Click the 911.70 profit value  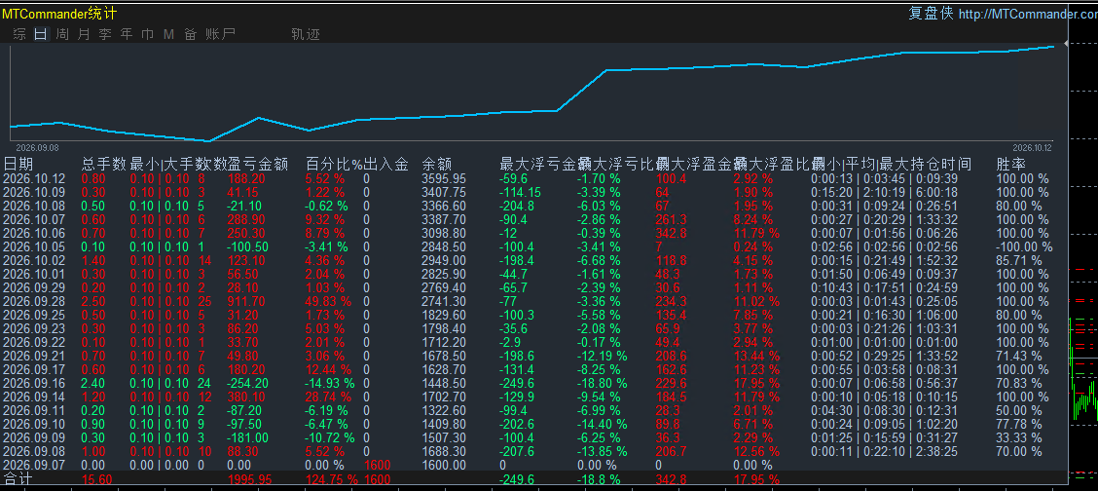[246, 301]
